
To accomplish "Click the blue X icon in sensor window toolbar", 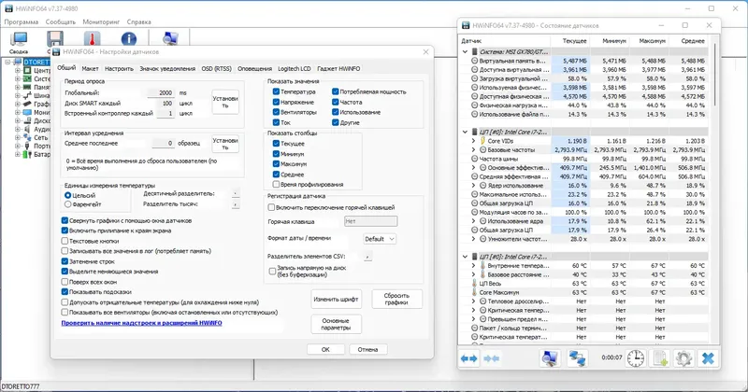I will (x=708, y=358).
